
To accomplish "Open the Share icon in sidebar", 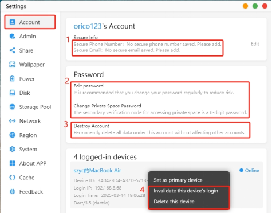I will pyautogui.click(x=12, y=50).
